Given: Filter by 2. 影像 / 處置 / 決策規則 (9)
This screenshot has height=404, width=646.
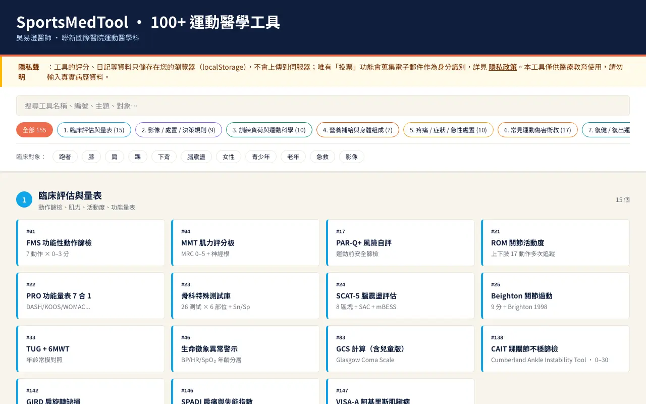Looking at the screenshot, I should (x=179, y=130).
